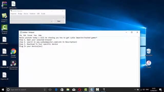Viewport: 164px width, 92px height.
Task: Launch Camtasia Studio 8 from desktop
Action: pos(4,29)
